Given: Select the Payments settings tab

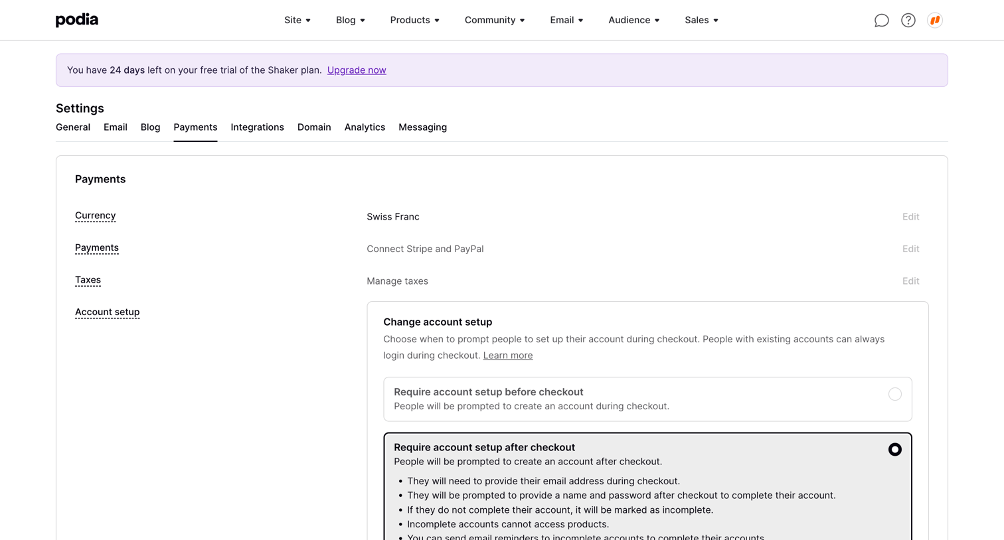Looking at the screenshot, I should tap(195, 127).
